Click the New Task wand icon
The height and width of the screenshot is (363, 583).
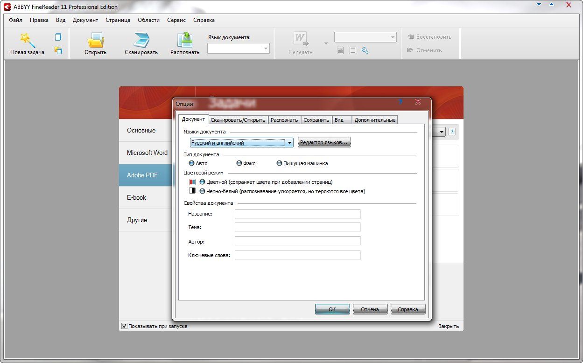point(27,40)
